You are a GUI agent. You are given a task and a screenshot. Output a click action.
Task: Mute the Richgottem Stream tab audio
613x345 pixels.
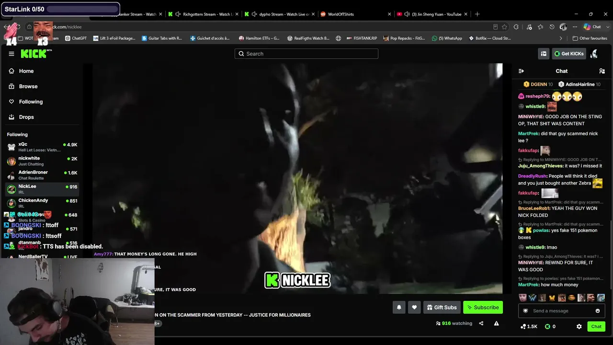click(x=178, y=14)
